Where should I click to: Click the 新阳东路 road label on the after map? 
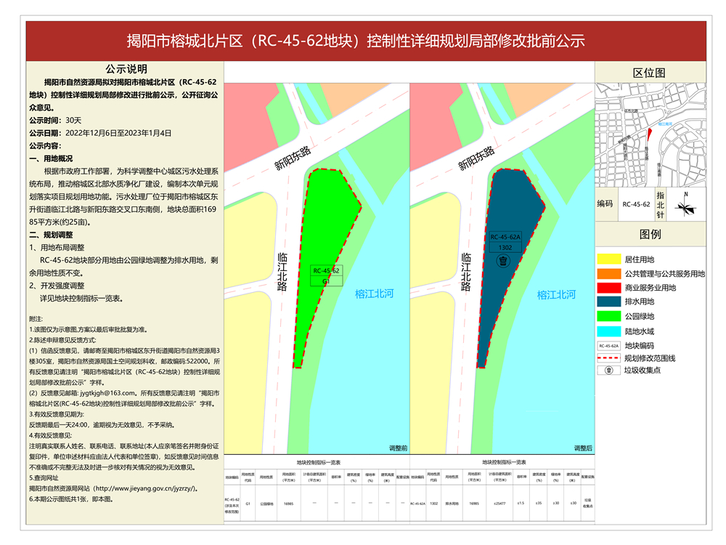(x=476, y=158)
